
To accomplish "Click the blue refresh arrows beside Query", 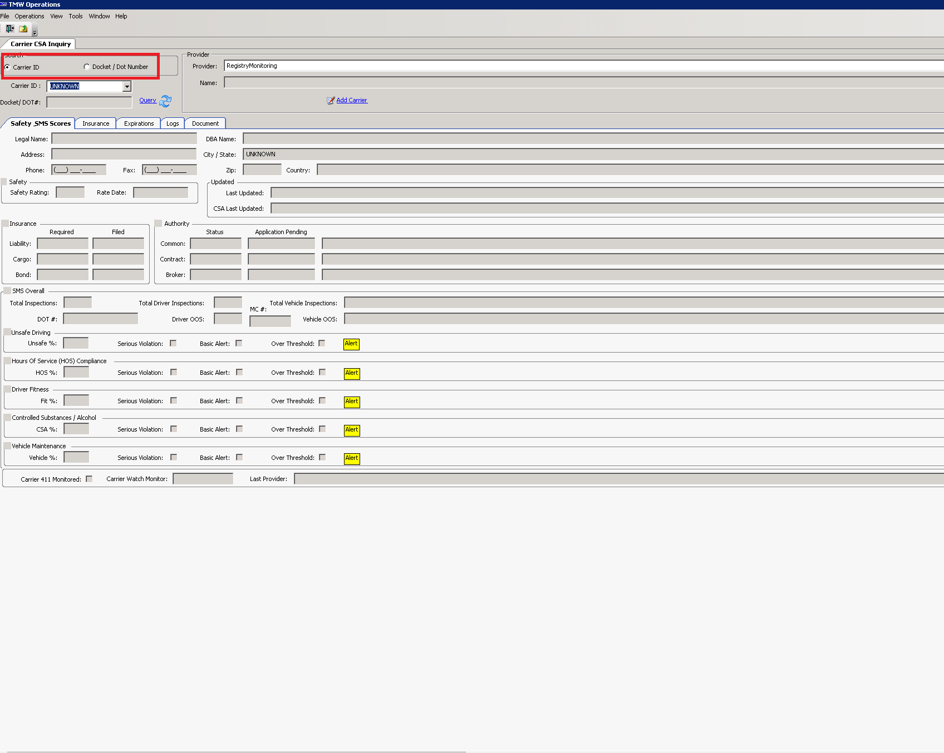I will point(165,101).
